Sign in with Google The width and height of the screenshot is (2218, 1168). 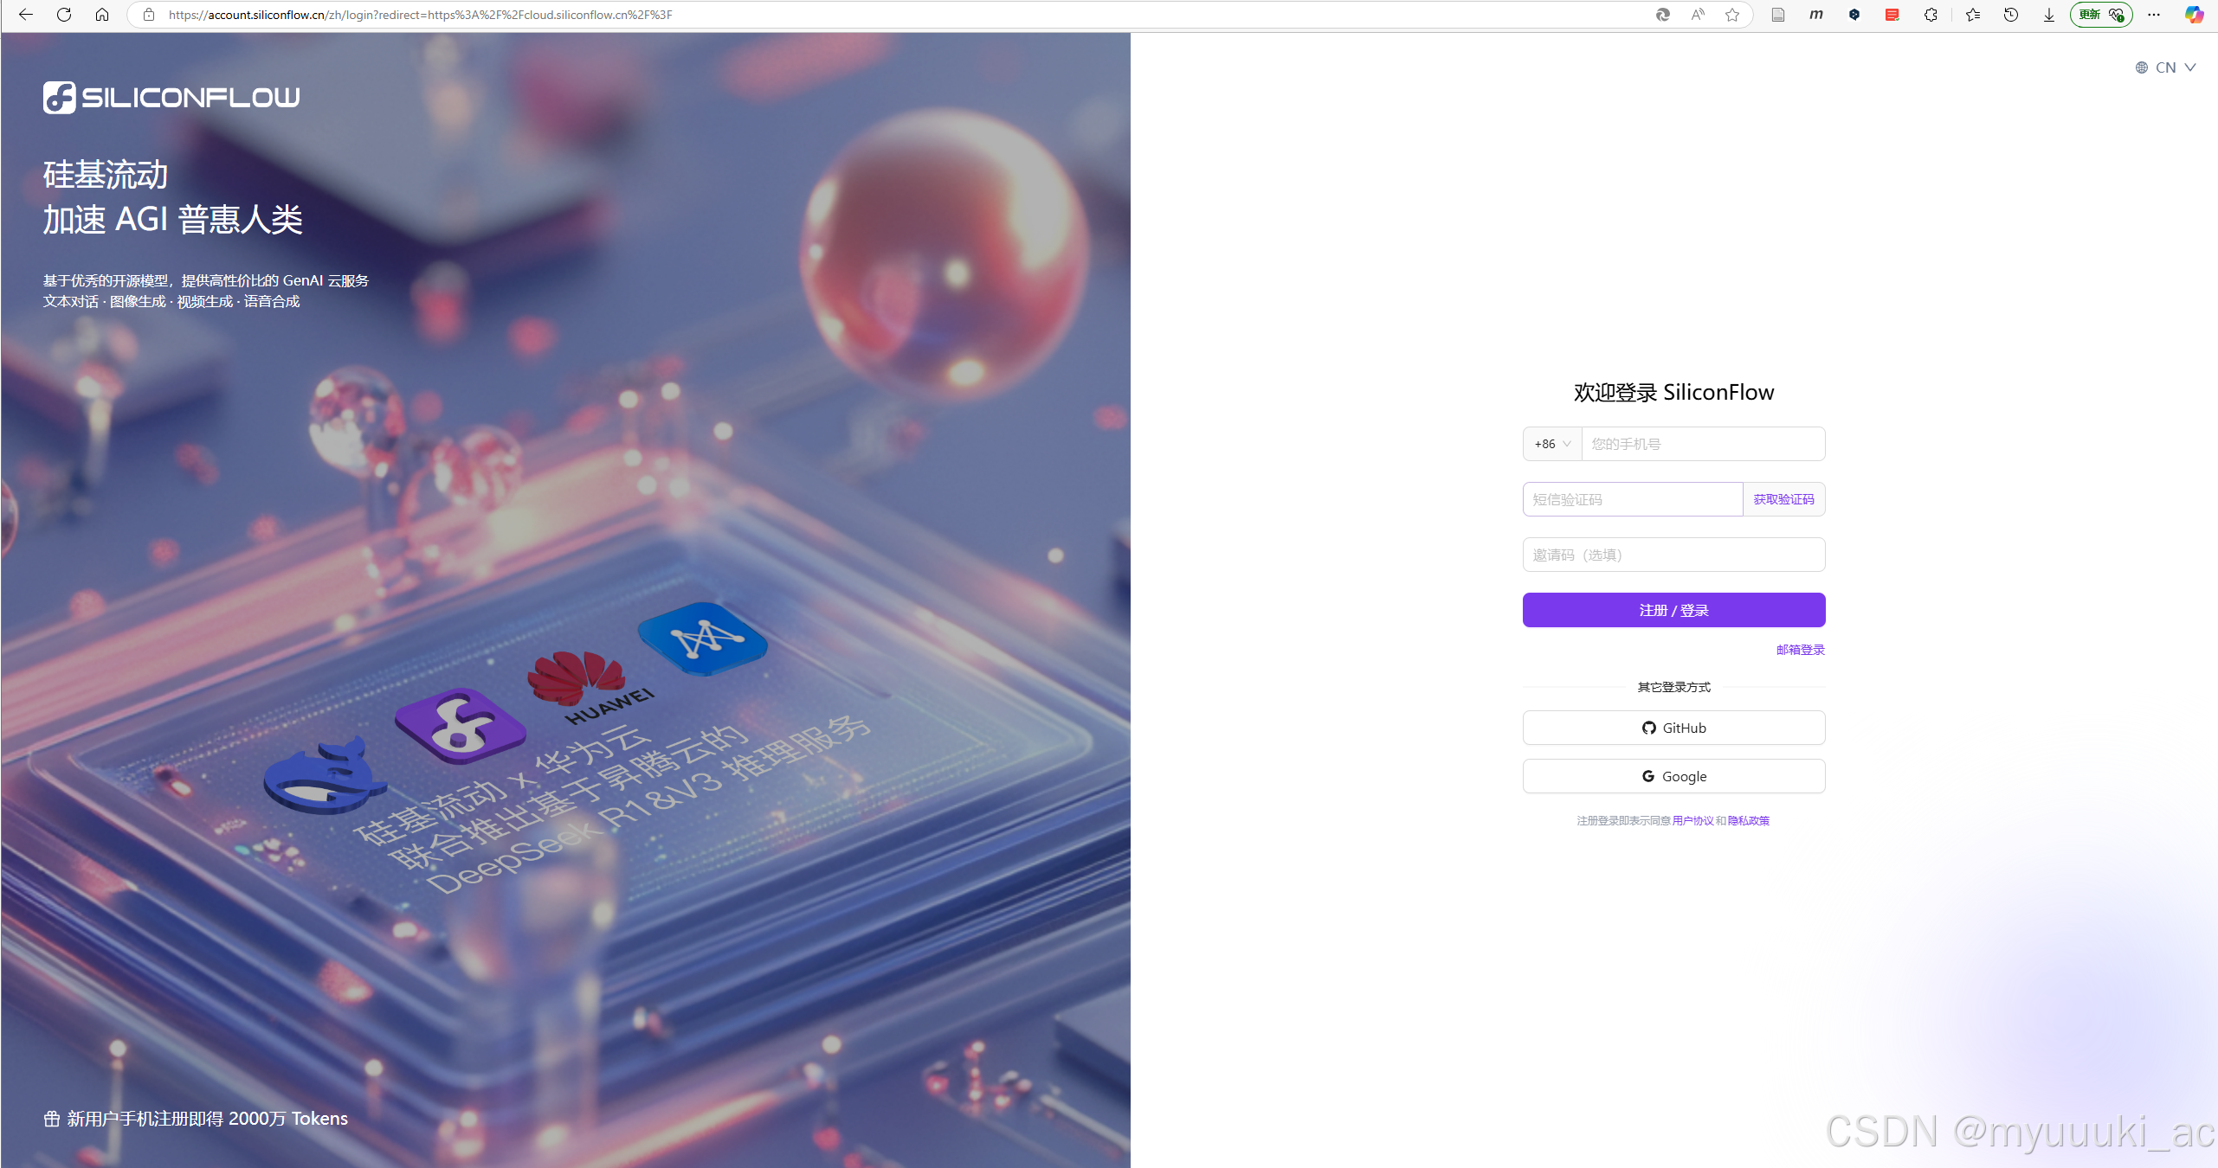pos(1673,776)
